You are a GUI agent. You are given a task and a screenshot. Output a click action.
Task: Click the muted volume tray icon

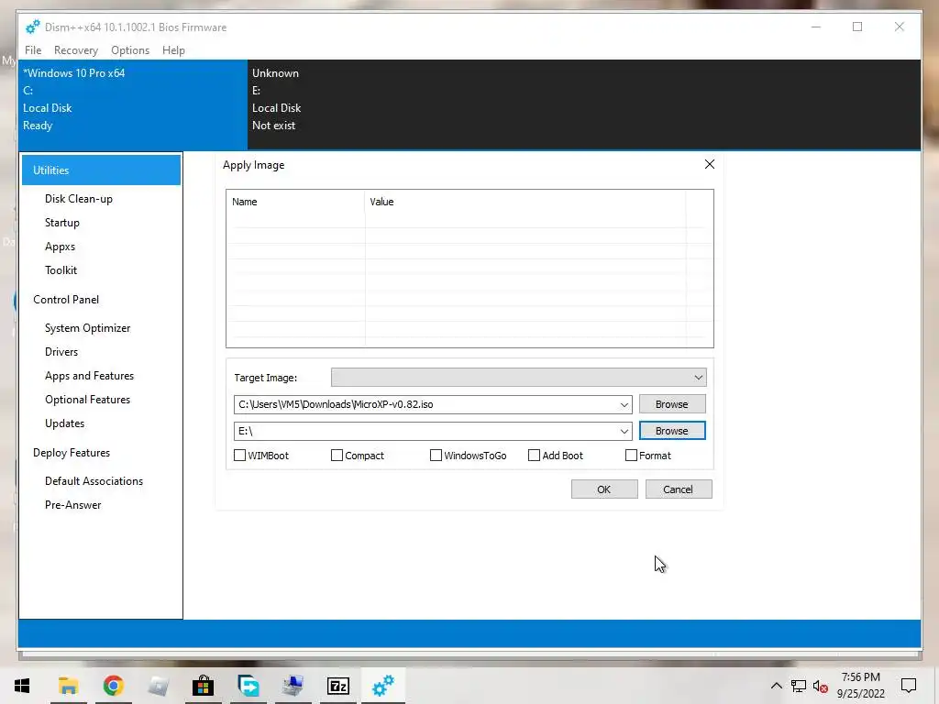click(x=821, y=687)
